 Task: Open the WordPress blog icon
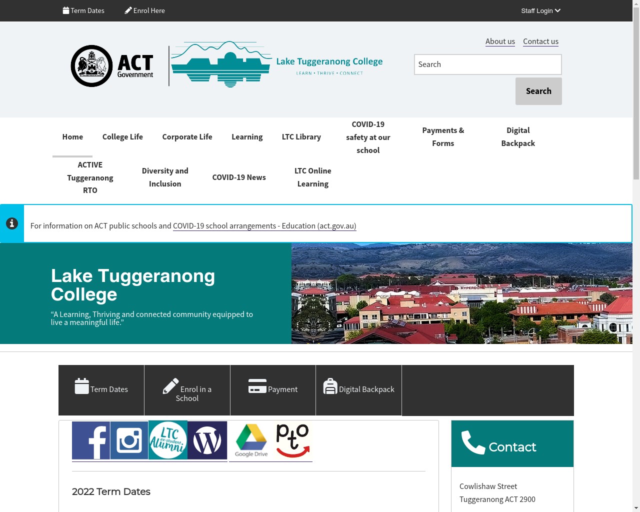tap(207, 440)
